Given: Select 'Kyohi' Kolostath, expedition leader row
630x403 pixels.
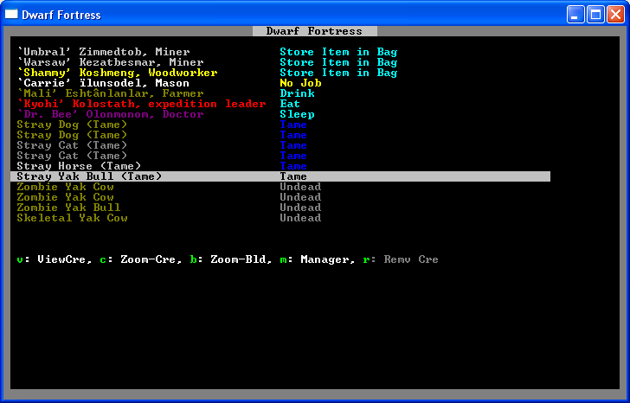Looking at the screenshot, I should (141, 105).
